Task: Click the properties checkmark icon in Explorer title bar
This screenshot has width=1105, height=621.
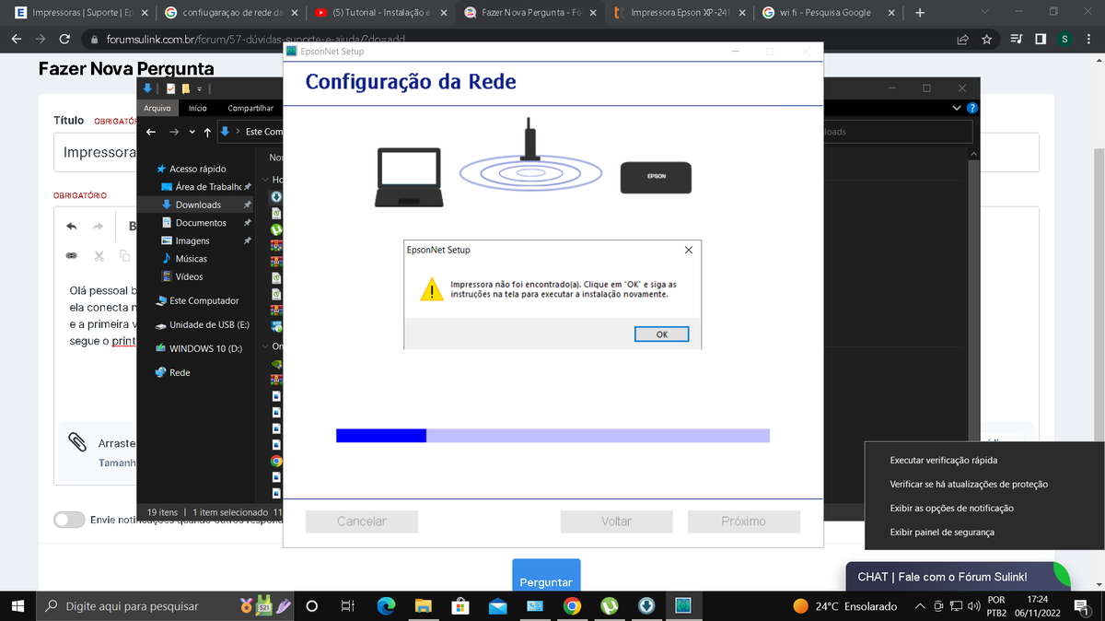Action: 170,88
